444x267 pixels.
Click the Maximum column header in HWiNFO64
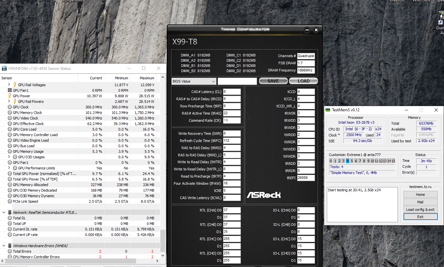[x=143, y=78]
